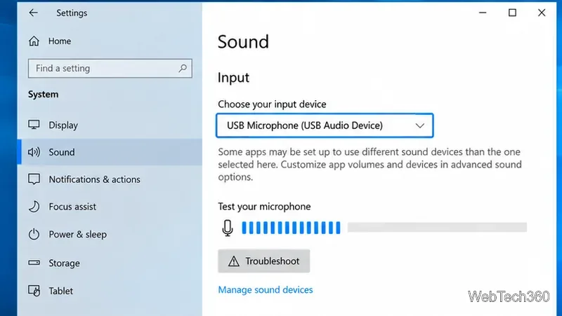Viewport: 562px width, 316px height.
Task: Click the Tablet icon
Action: pos(34,291)
